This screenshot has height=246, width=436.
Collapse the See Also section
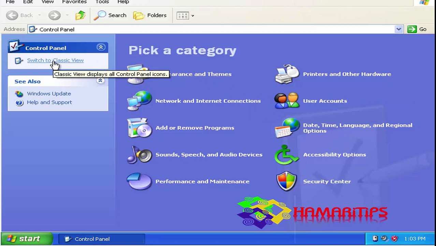pos(100,81)
